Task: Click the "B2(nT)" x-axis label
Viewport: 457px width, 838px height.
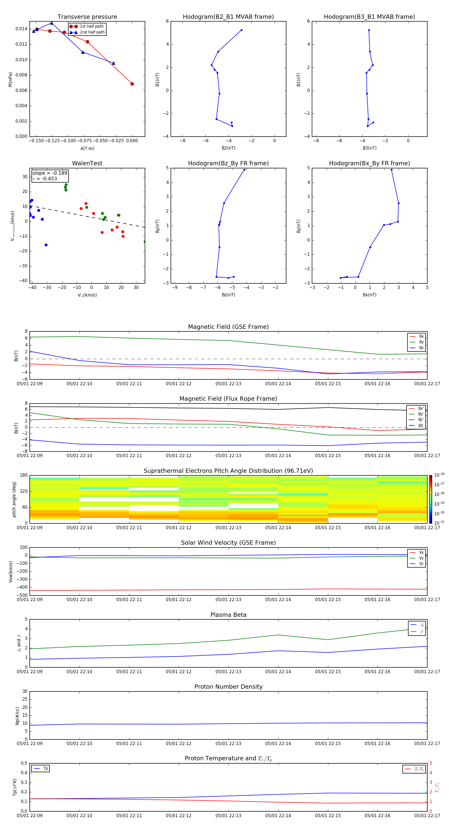Action: (x=228, y=148)
